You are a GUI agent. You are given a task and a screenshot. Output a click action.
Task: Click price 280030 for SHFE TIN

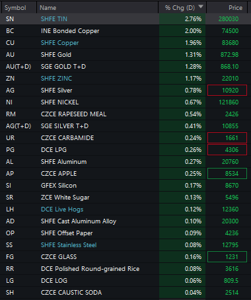point(229,19)
